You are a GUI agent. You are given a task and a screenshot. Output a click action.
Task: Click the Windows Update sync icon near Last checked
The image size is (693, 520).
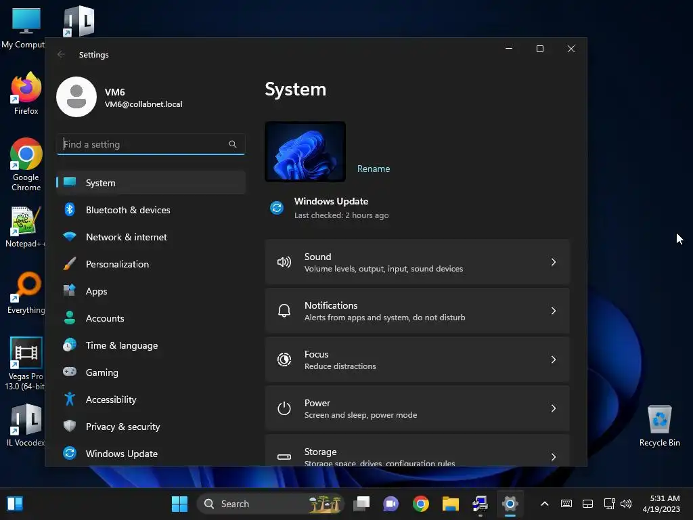pyautogui.click(x=277, y=207)
